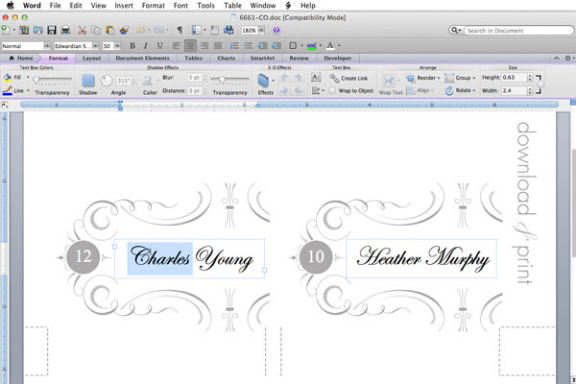Toggle the paragraph marks pilcrow icon
This screenshot has height=384, width=576.
pyautogui.click(x=180, y=30)
